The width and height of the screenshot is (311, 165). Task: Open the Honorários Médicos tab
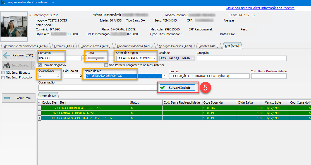point(135,46)
